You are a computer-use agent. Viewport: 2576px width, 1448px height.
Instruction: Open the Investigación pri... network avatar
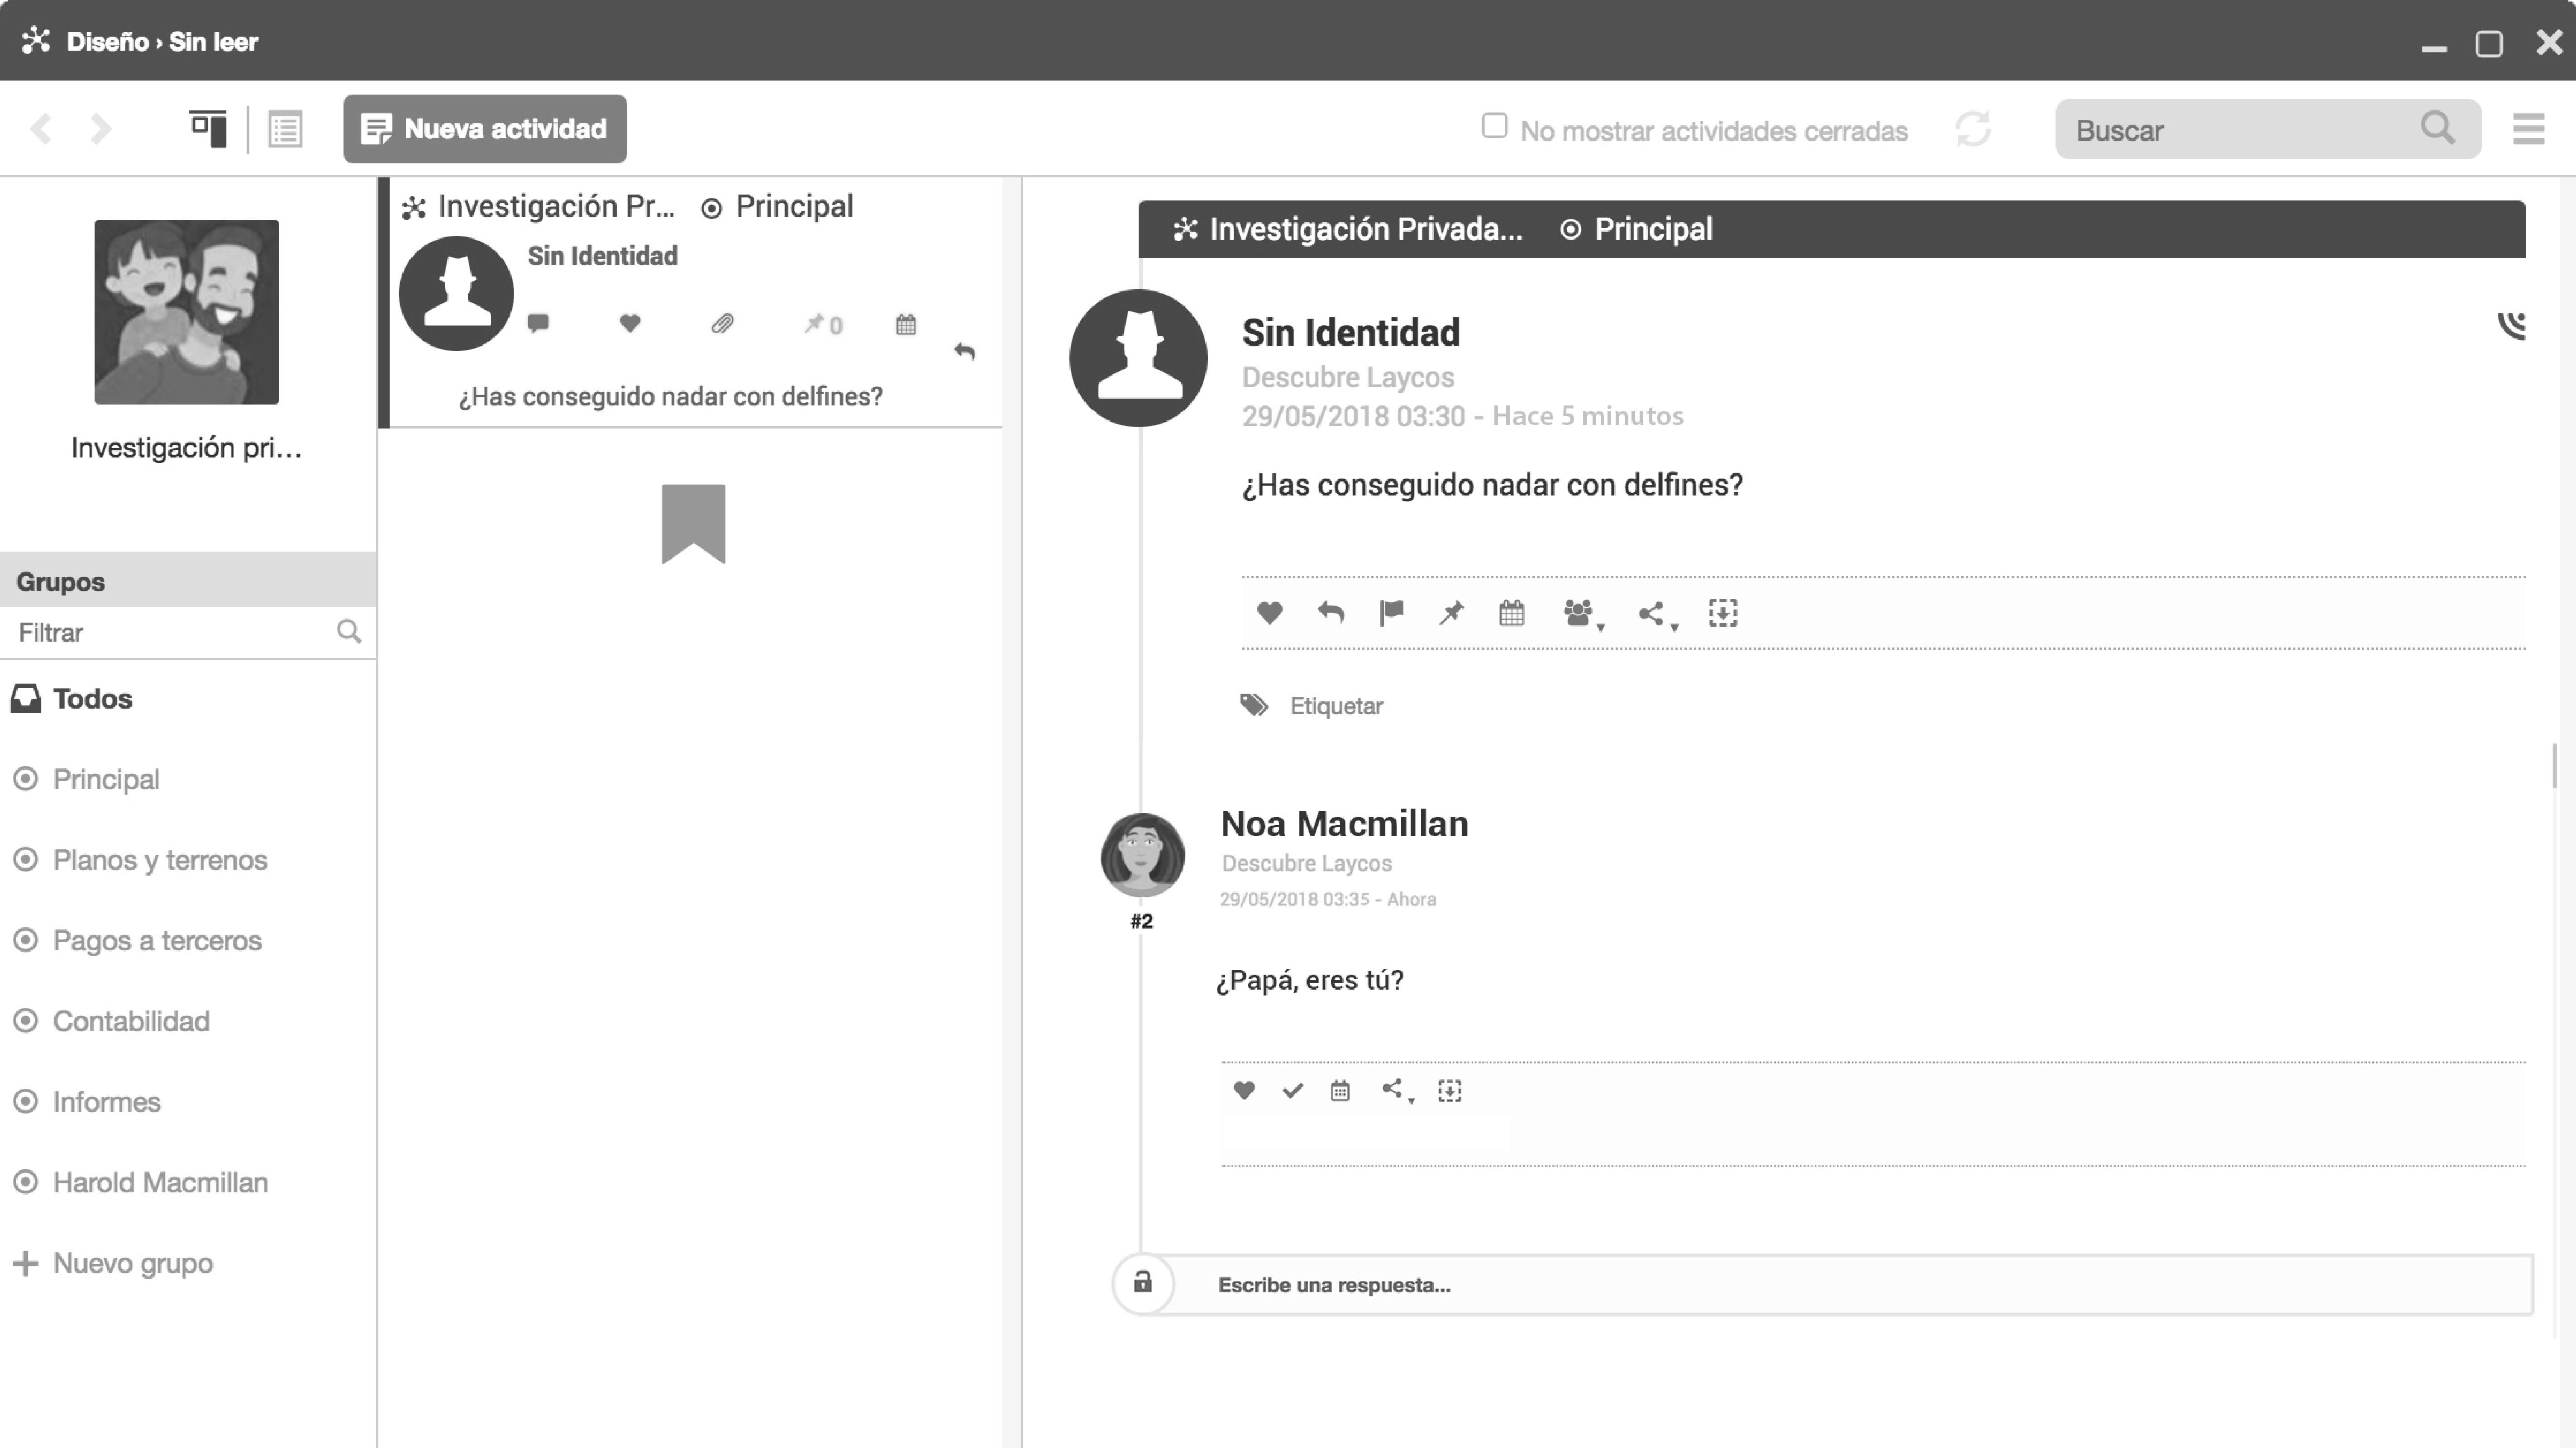coord(187,312)
